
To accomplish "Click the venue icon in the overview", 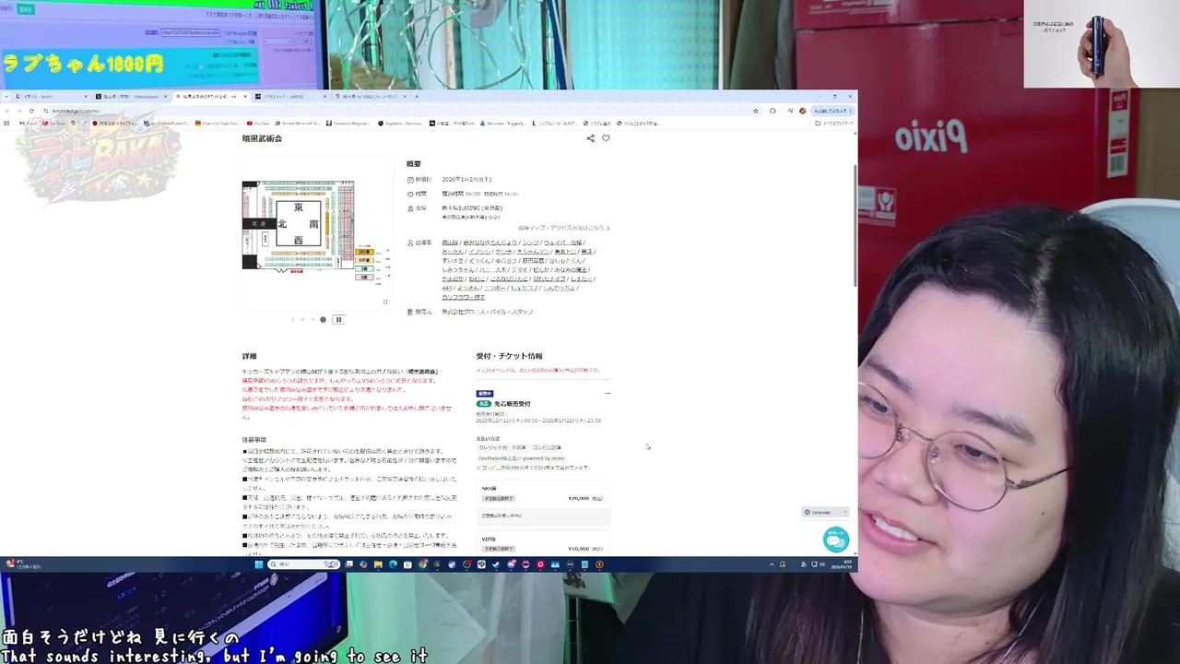I will pyautogui.click(x=410, y=208).
